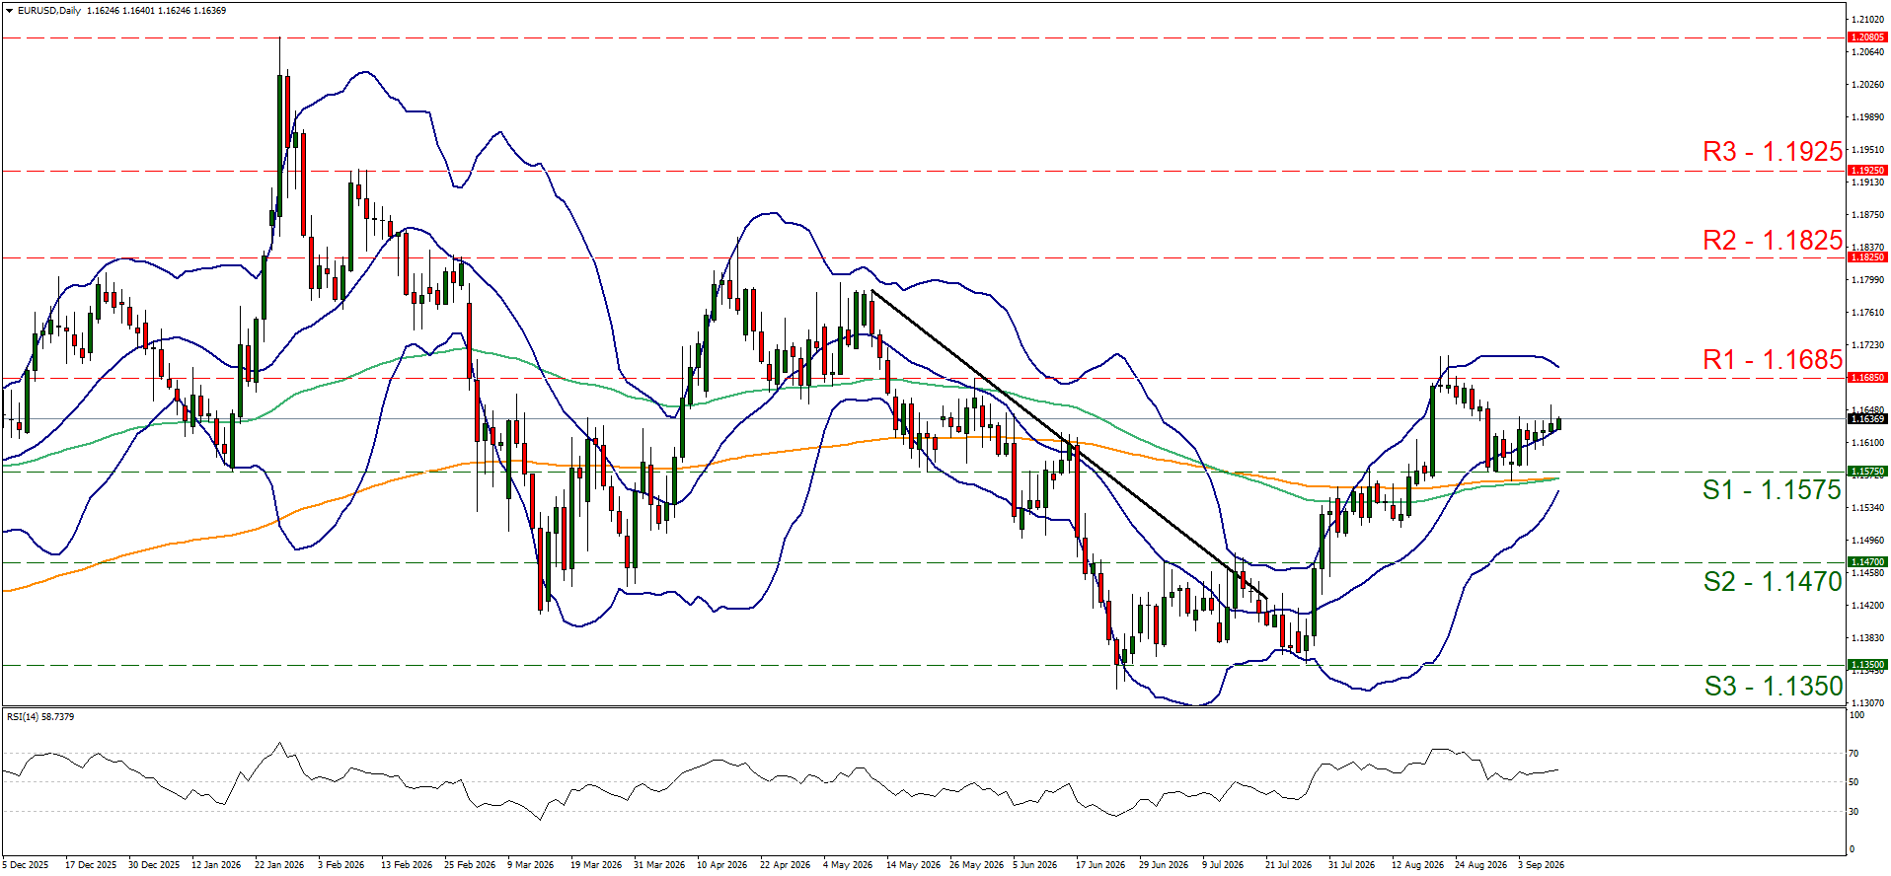This screenshot has width=1891, height=876.
Task: Select the green 1.15750 price tag
Action: [1867, 472]
